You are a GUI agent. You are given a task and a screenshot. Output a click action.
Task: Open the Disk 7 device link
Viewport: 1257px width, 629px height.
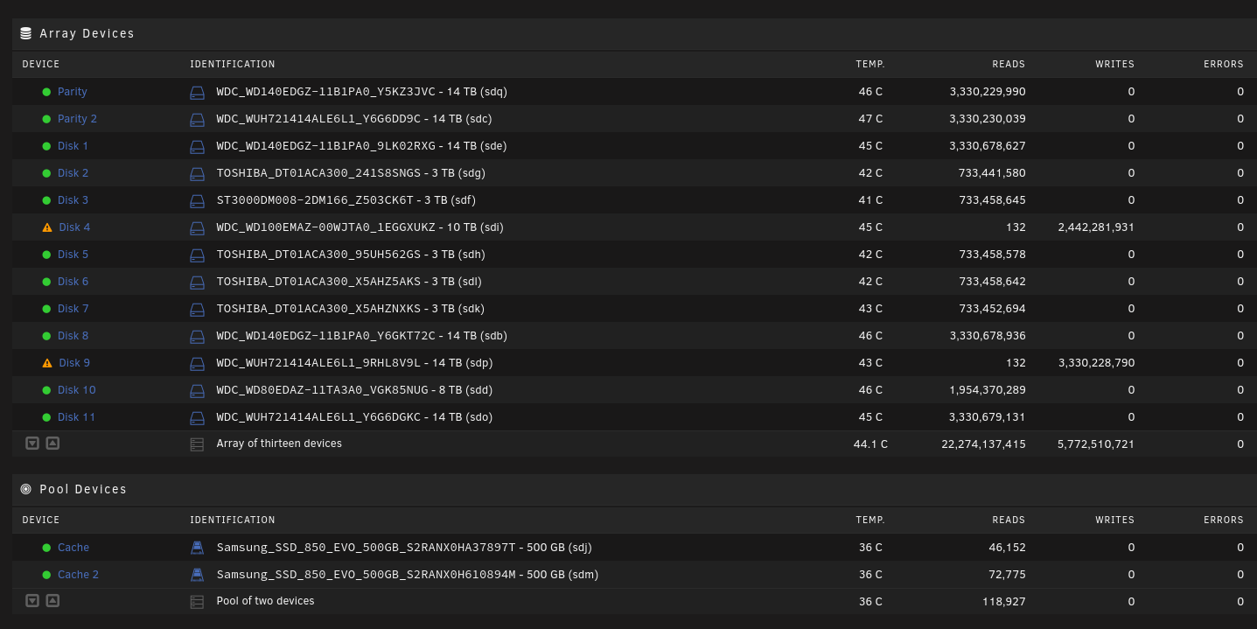[x=73, y=309]
